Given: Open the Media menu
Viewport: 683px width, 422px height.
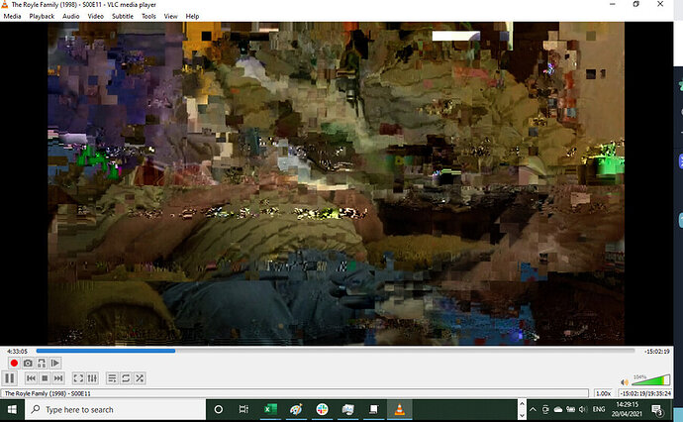Looking at the screenshot, I should [12, 16].
